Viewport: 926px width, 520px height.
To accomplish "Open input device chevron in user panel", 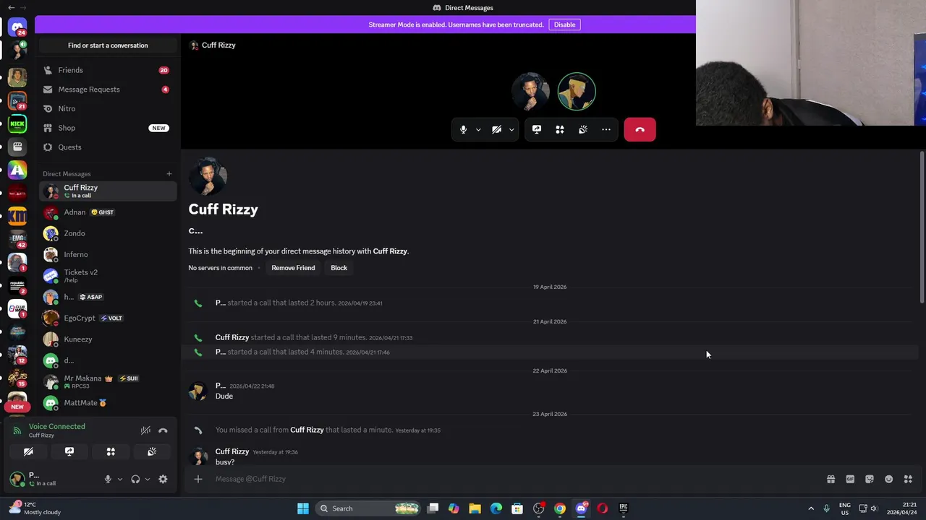I will point(120,479).
